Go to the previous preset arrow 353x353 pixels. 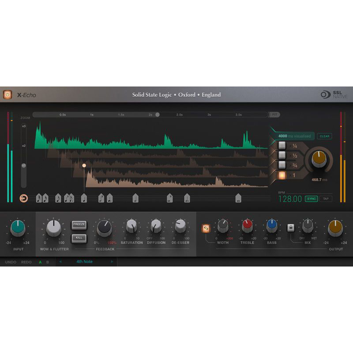click(60, 262)
